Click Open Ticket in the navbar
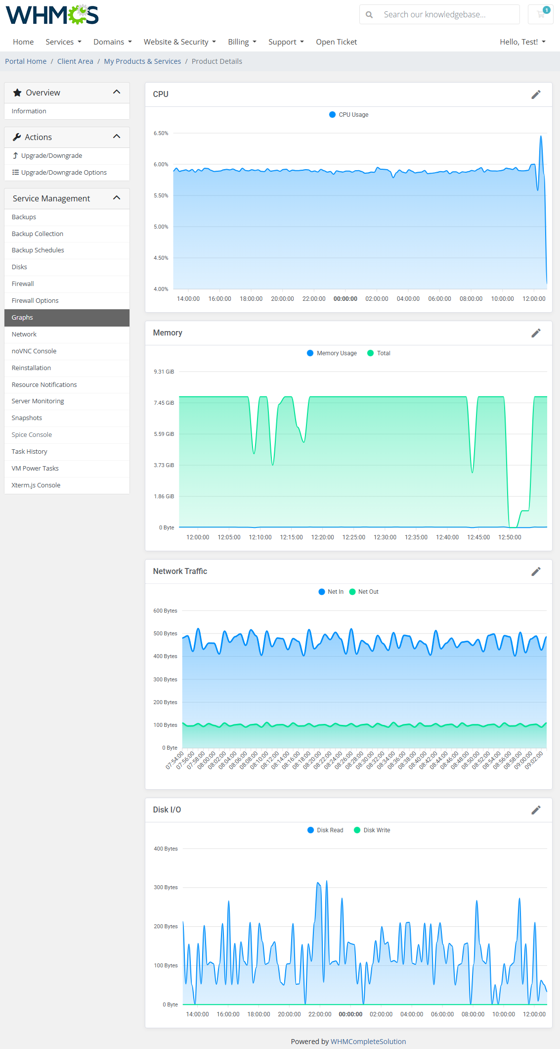This screenshot has height=1049, width=560. point(337,42)
